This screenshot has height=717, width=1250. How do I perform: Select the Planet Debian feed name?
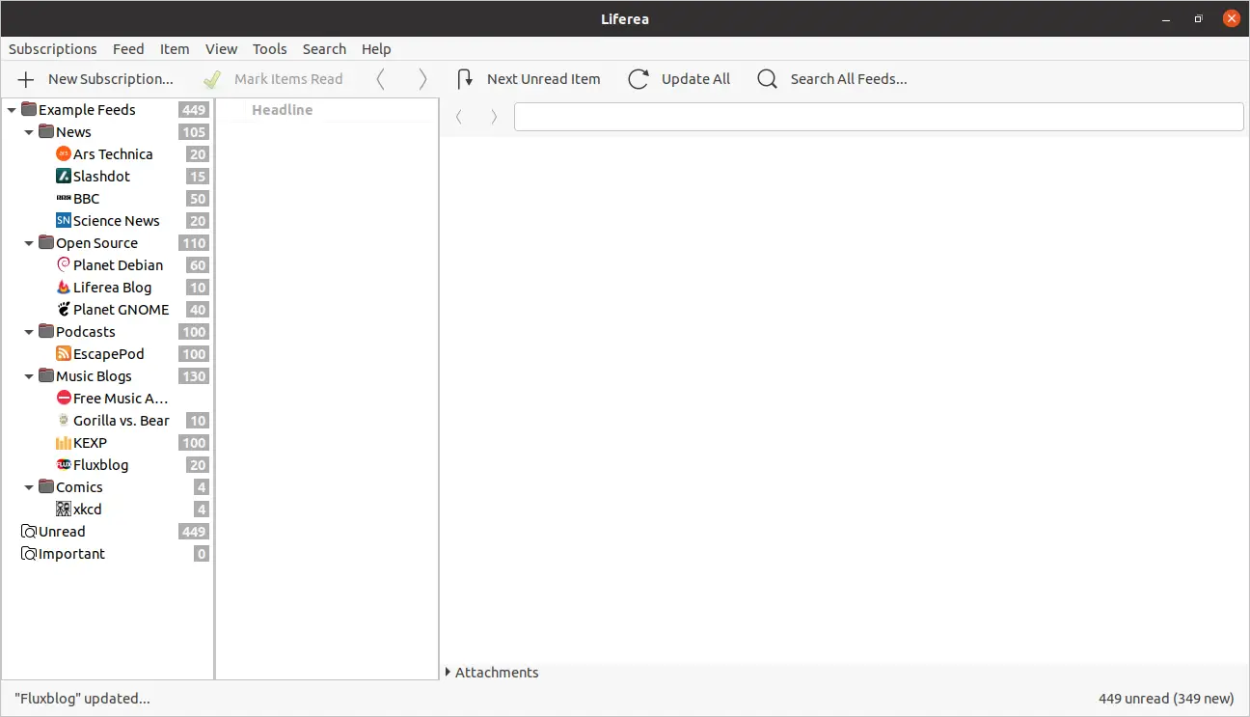point(118,265)
